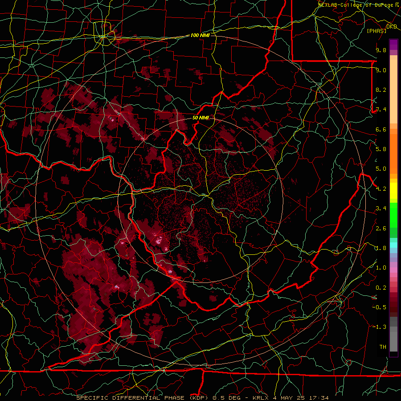Click the '4 MAY 25' date in the caption
The image size is (401, 401).
click(289, 398)
